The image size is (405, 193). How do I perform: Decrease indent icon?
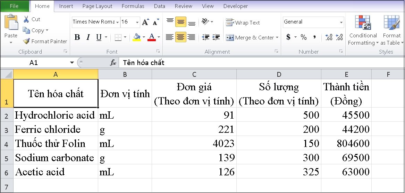coord(205,37)
